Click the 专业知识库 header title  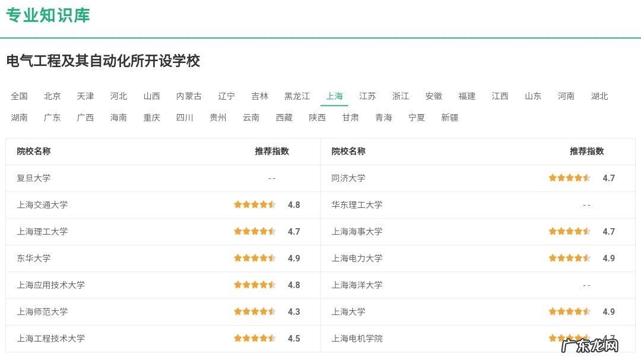click(48, 17)
